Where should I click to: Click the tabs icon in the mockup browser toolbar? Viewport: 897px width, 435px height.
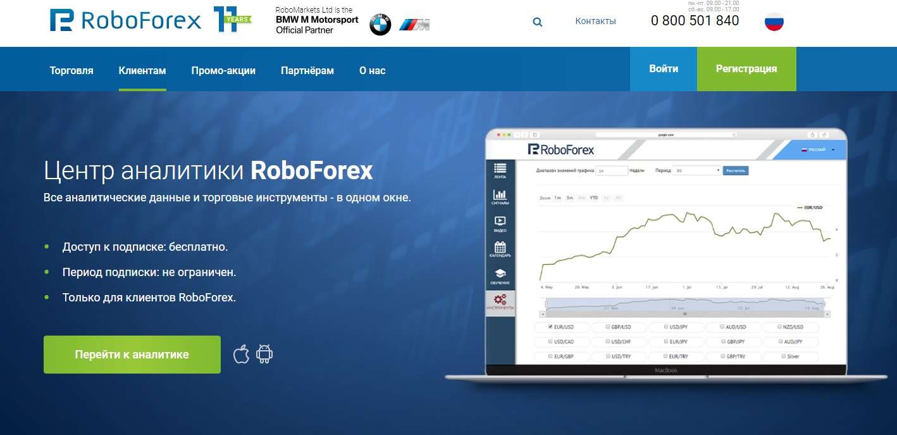(x=824, y=135)
